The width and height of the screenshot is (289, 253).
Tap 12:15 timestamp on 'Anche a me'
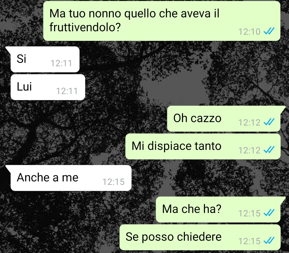[x=113, y=182]
